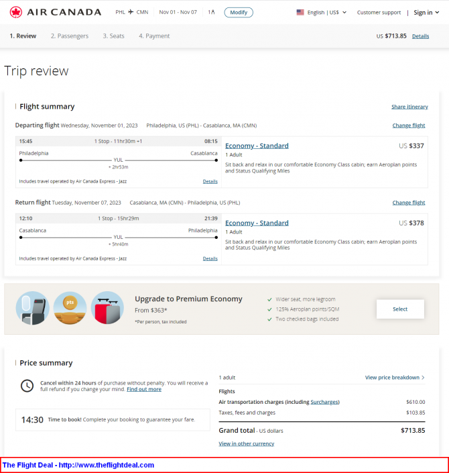Go to the 2. Passengers step
Screen dimensions: 449x473
tap(70, 36)
